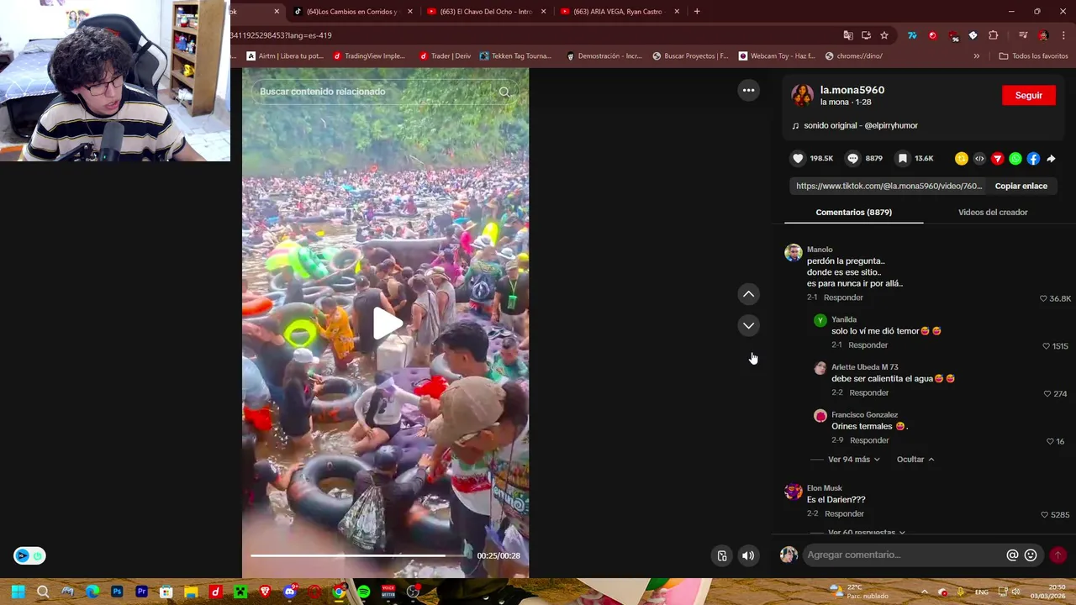Reply to Elon Musk's comment

(844, 513)
